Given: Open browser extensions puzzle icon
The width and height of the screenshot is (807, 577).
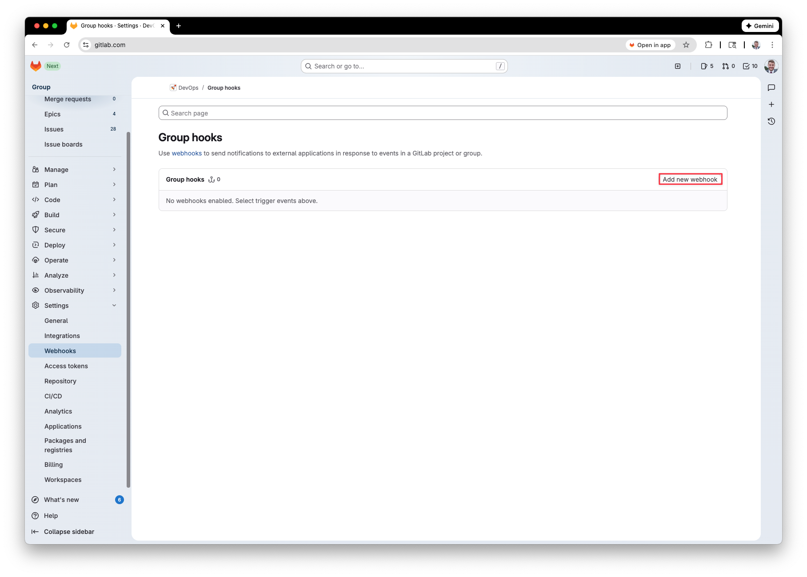Looking at the screenshot, I should point(708,45).
